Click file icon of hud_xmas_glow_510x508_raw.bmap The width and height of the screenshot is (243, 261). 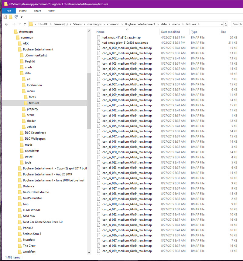(99, 43)
